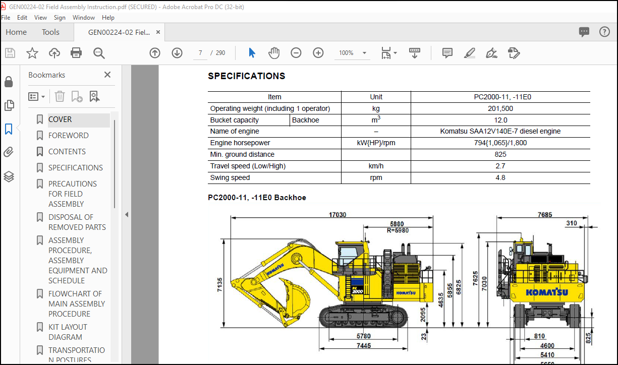The width and height of the screenshot is (618, 365).
Task: Click the stamp tool icon
Action: (514, 53)
